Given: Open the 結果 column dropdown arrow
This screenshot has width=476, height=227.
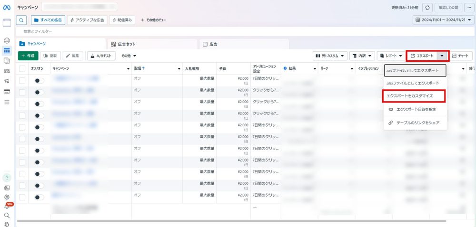Looking at the screenshot, I should (x=315, y=69).
